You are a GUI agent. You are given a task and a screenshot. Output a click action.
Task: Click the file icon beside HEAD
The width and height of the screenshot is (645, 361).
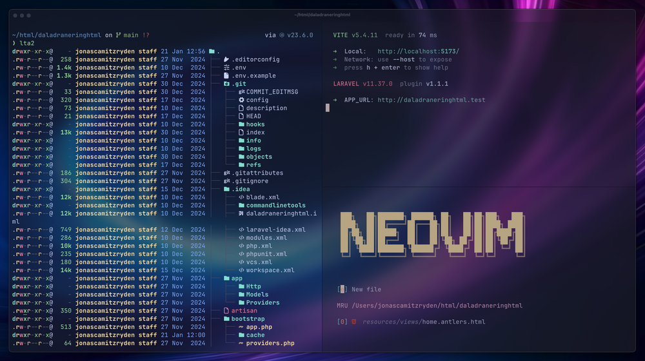[x=241, y=117]
